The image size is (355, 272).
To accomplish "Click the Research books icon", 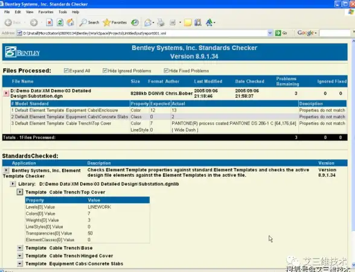I will (198, 22).
